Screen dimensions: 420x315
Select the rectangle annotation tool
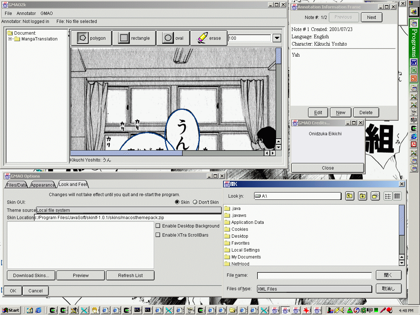(134, 38)
